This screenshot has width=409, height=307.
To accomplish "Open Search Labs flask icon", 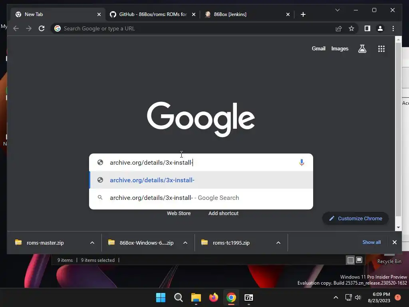I will tap(362, 48).
